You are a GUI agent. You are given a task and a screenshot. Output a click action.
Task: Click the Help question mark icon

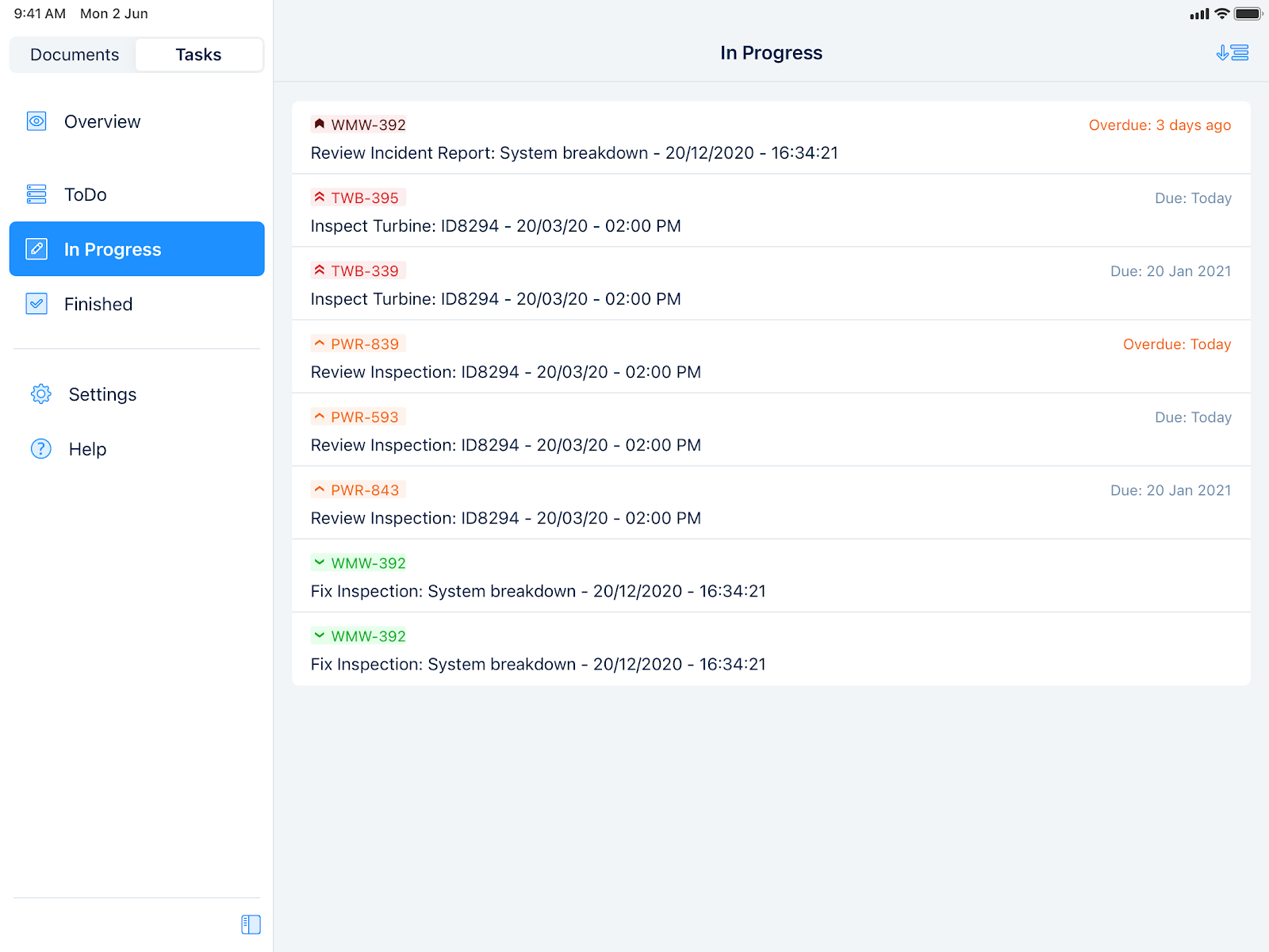pyautogui.click(x=40, y=449)
